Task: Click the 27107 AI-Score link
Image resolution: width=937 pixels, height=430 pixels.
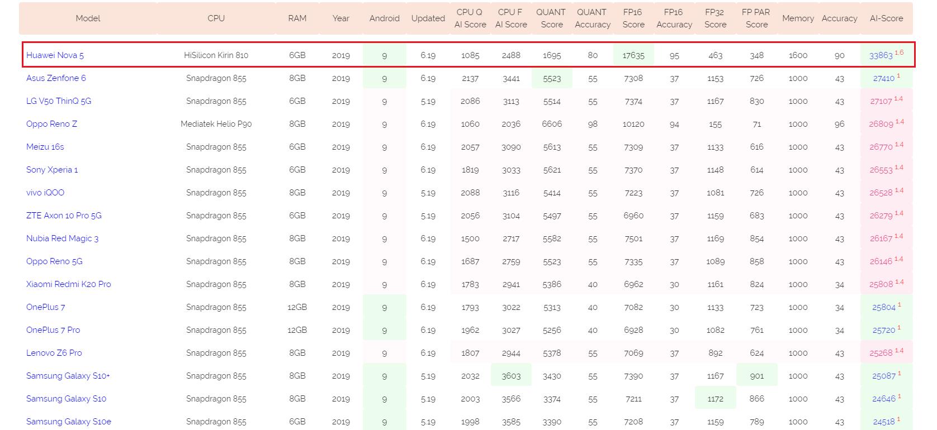Action: click(881, 101)
